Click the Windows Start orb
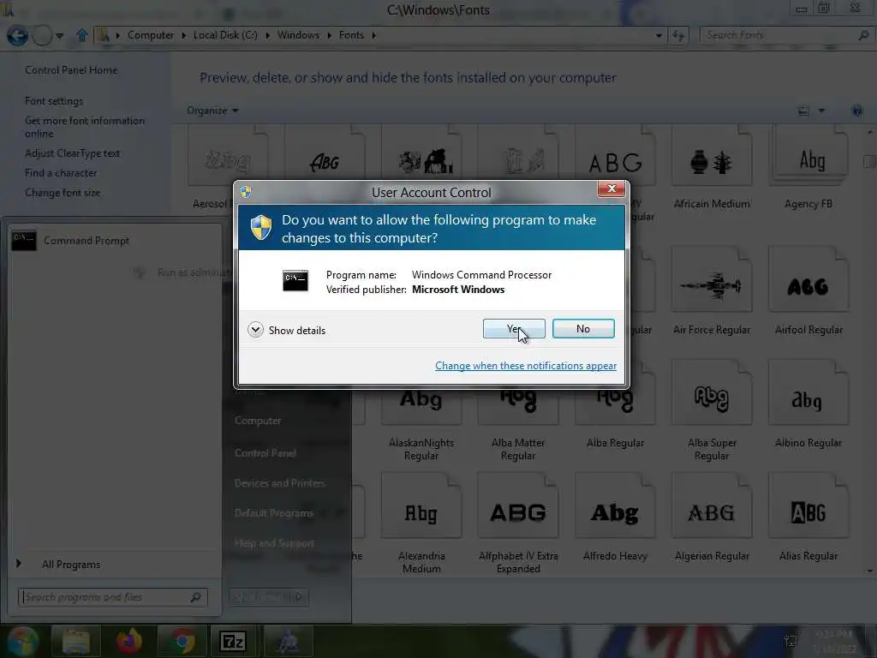This screenshot has height=658, width=877. [22, 641]
